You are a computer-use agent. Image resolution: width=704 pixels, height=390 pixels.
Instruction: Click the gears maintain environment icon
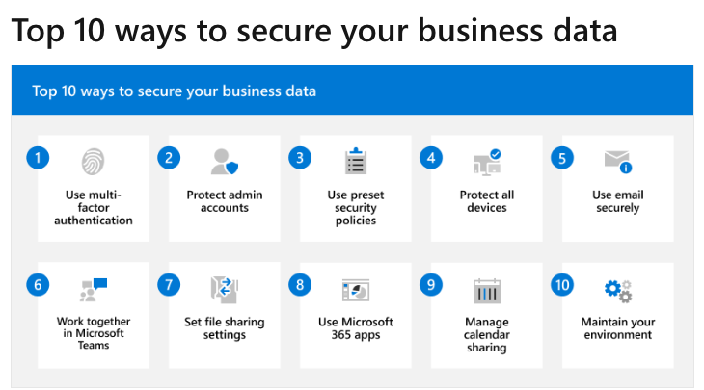tap(617, 290)
